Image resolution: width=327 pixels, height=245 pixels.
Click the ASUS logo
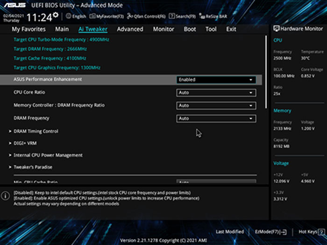[14, 5]
